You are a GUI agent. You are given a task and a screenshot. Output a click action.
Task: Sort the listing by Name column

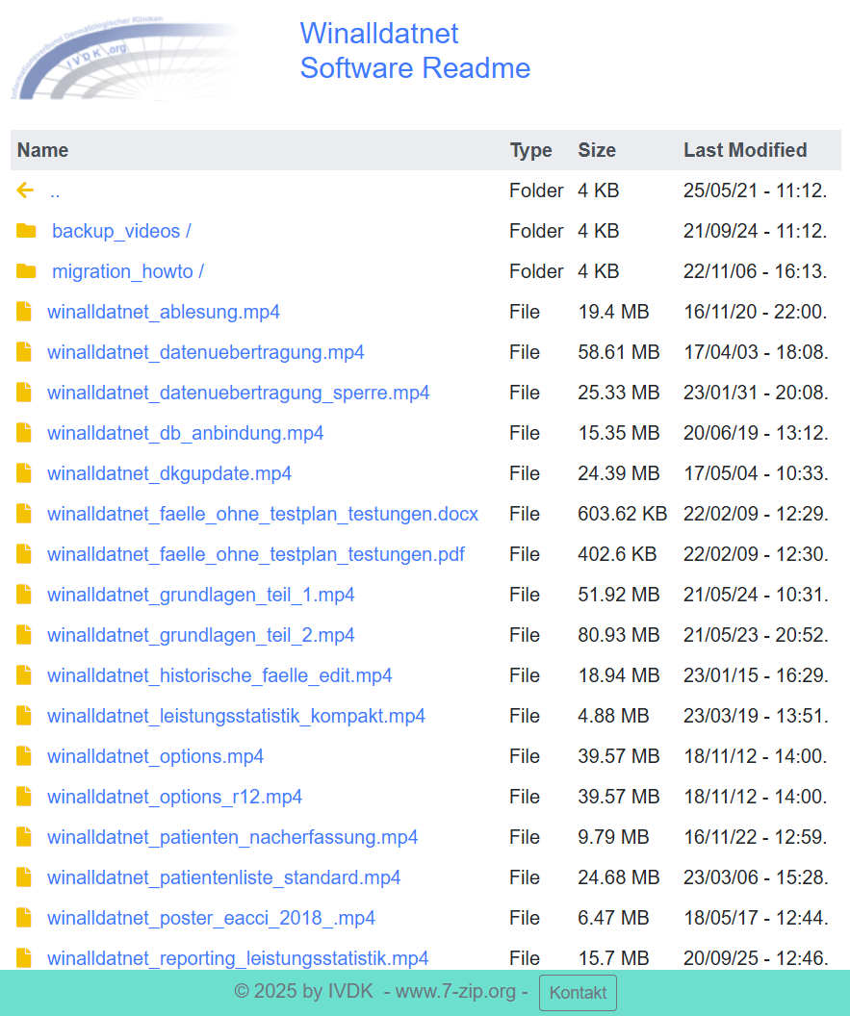pos(43,150)
